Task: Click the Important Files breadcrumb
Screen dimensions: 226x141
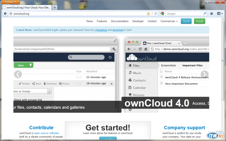Action: (x=192, y=65)
